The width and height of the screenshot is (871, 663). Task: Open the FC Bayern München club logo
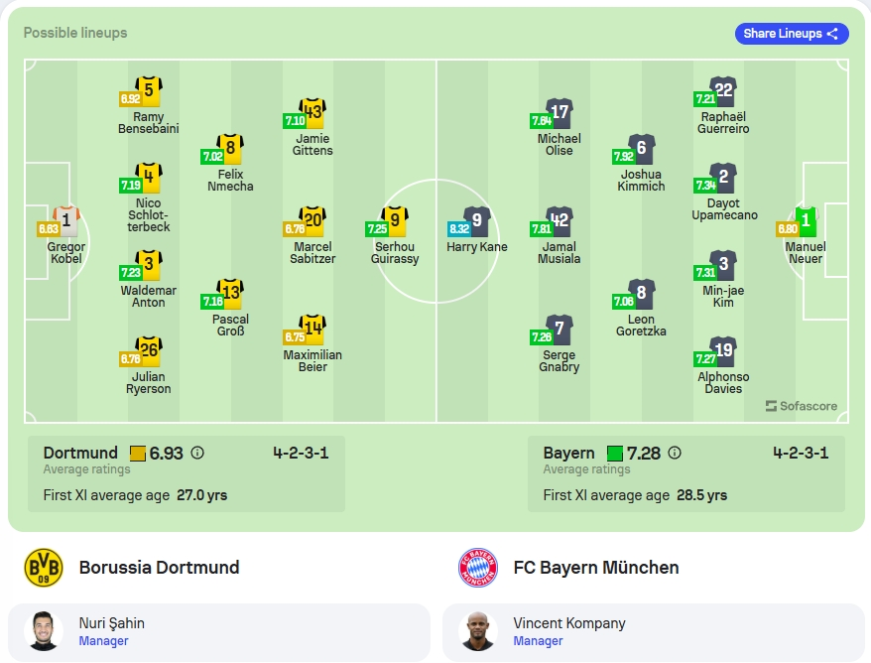478,568
